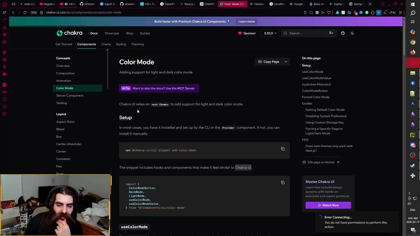Select the Components tab
This screenshot has height=236, width=420.
point(87,44)
